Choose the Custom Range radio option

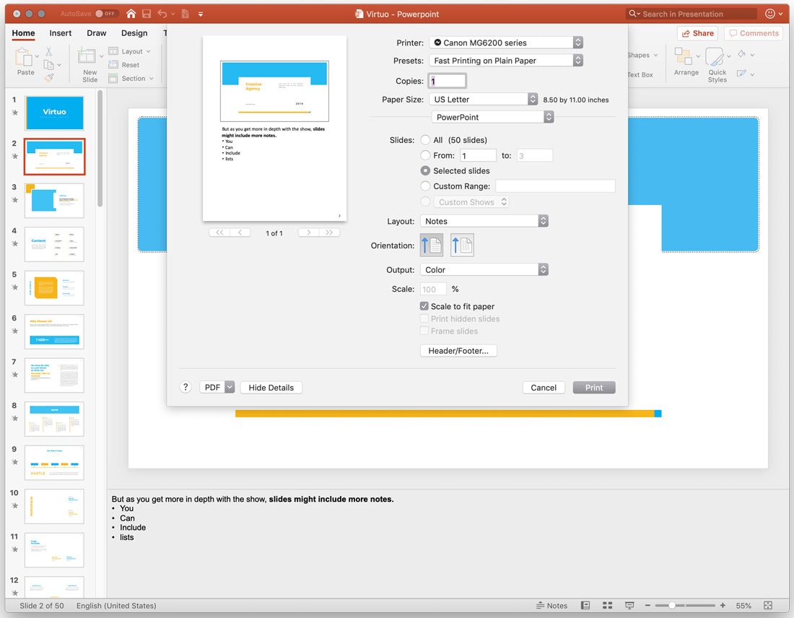point(426,186)
